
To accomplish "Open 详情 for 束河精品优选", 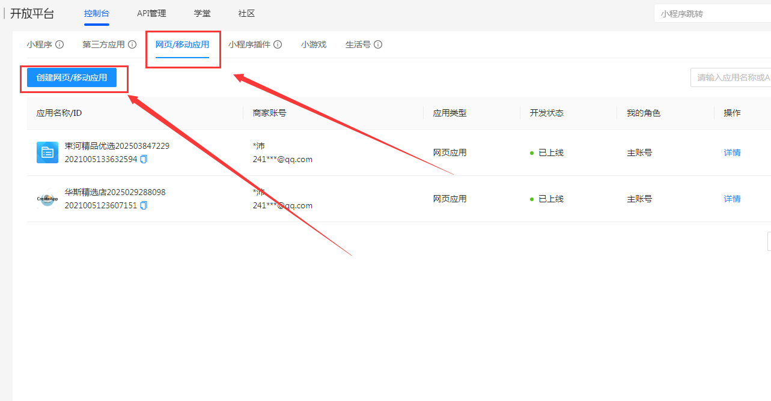I will [731, 152].
